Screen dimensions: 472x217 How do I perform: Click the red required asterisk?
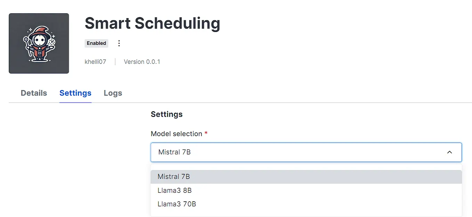tap(206, 134)
